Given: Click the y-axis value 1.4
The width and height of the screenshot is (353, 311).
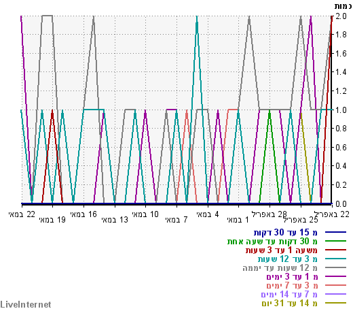Looking at the screenshot, I should 341,72.
